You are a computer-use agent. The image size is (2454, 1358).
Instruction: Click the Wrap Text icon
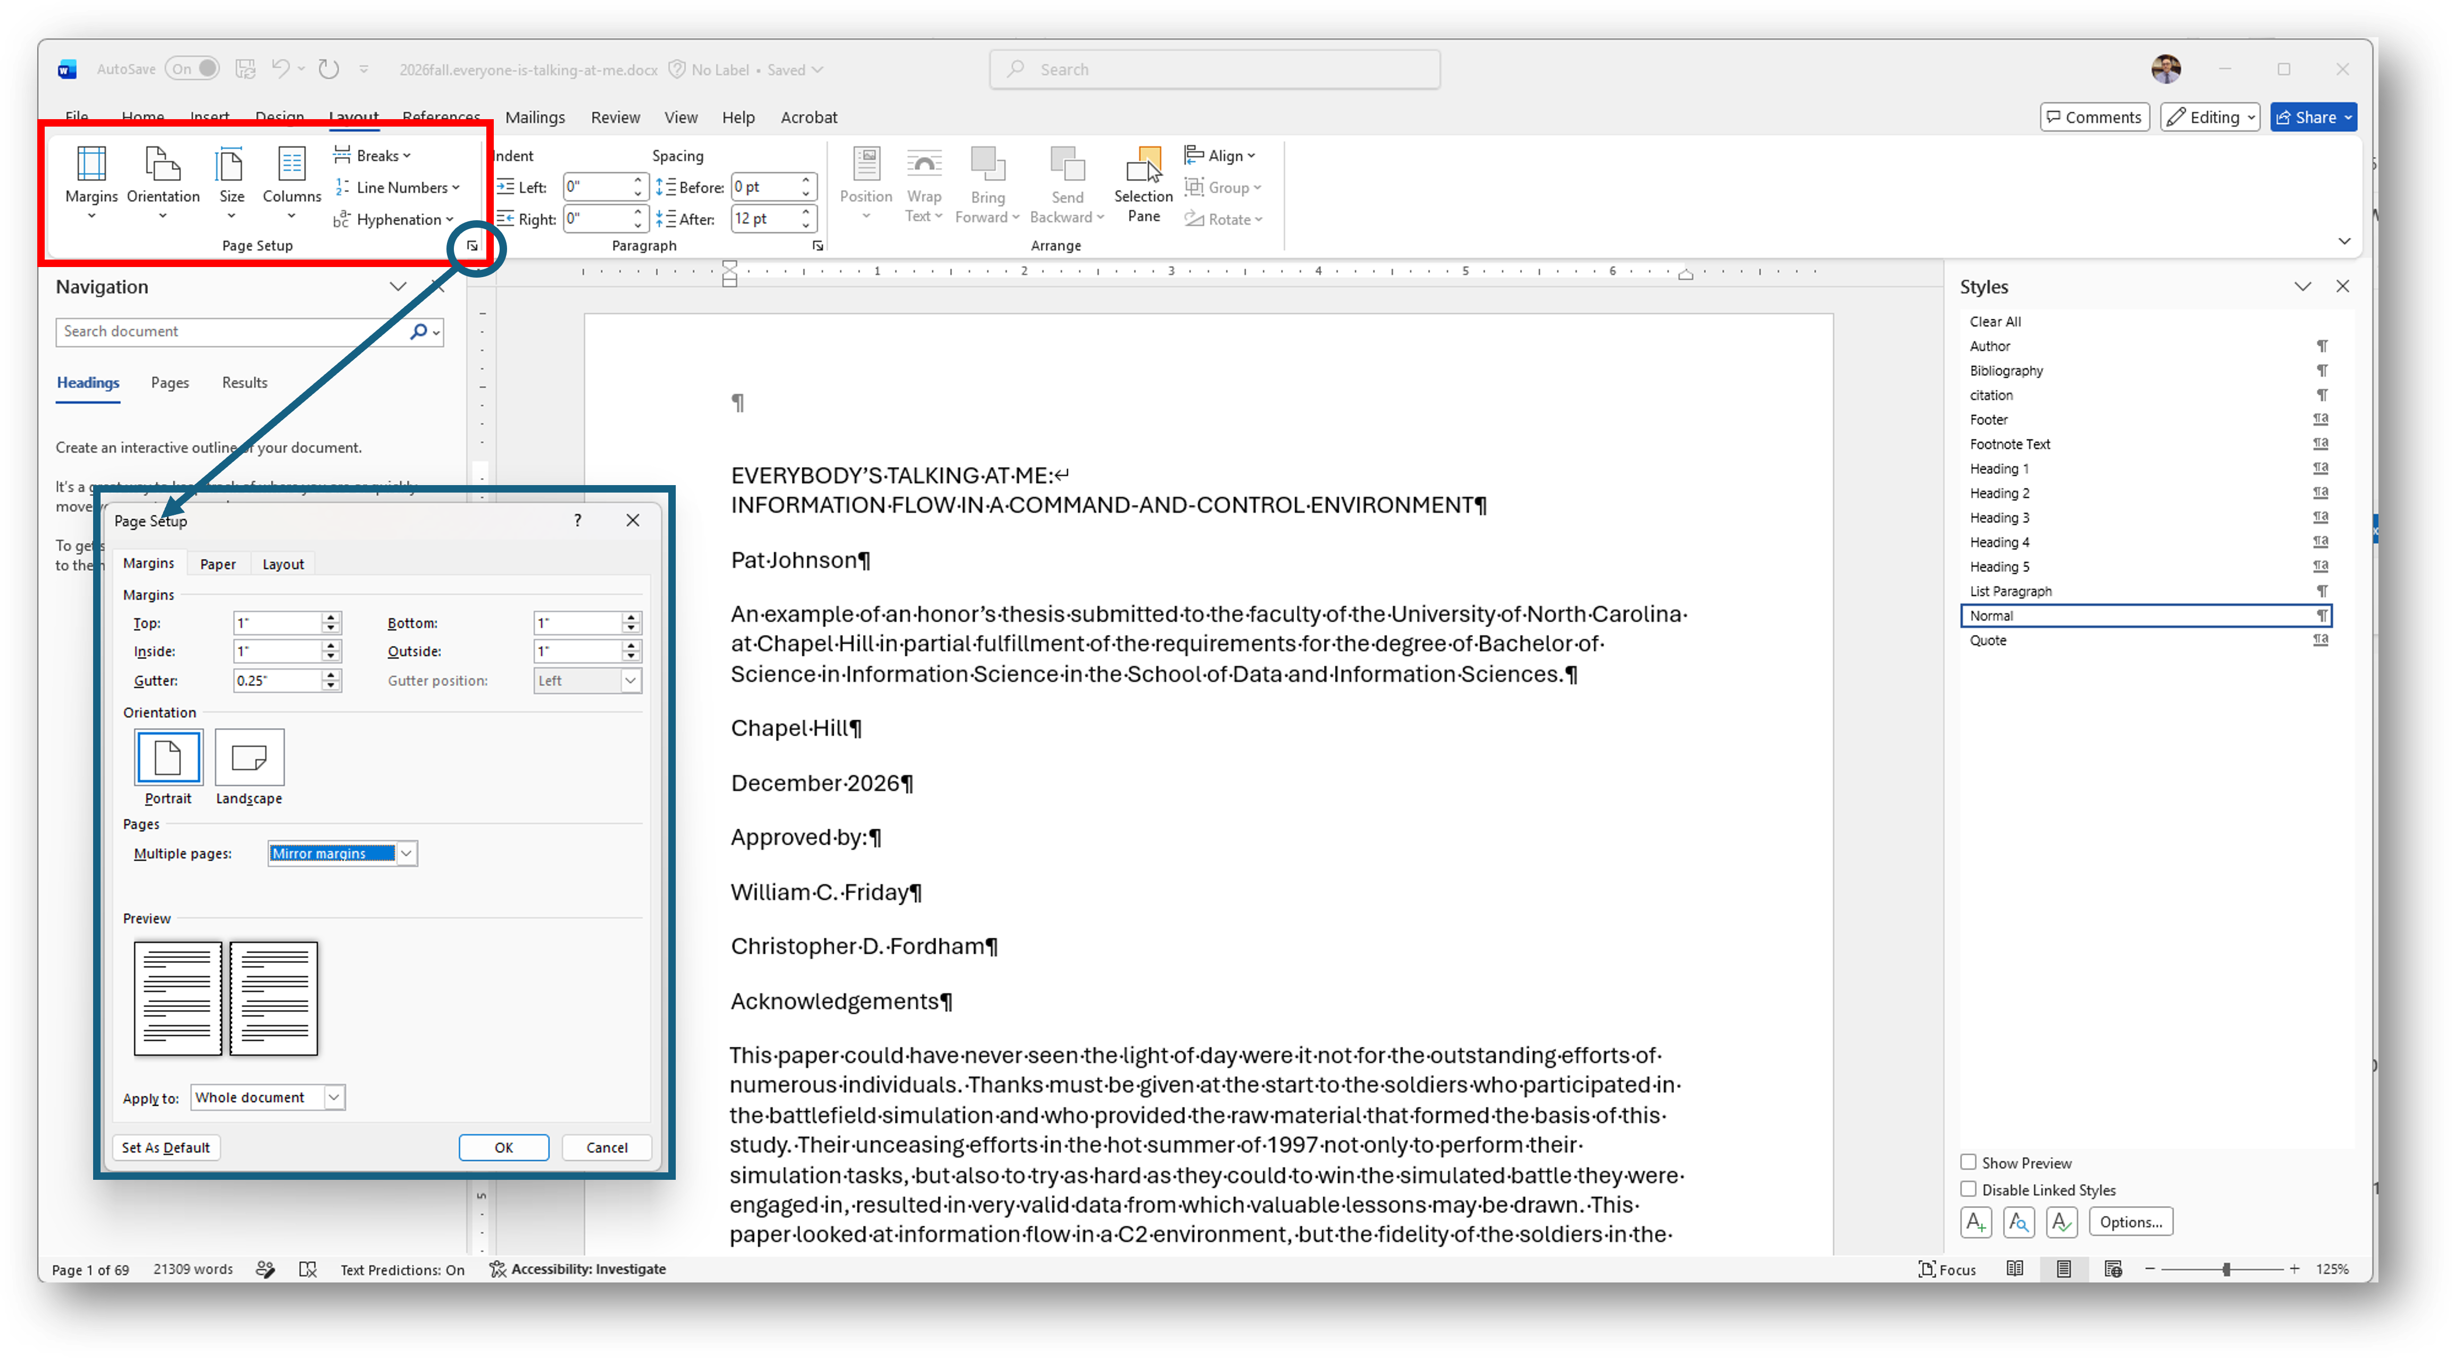pyautogui.click(x=924, y=164)
